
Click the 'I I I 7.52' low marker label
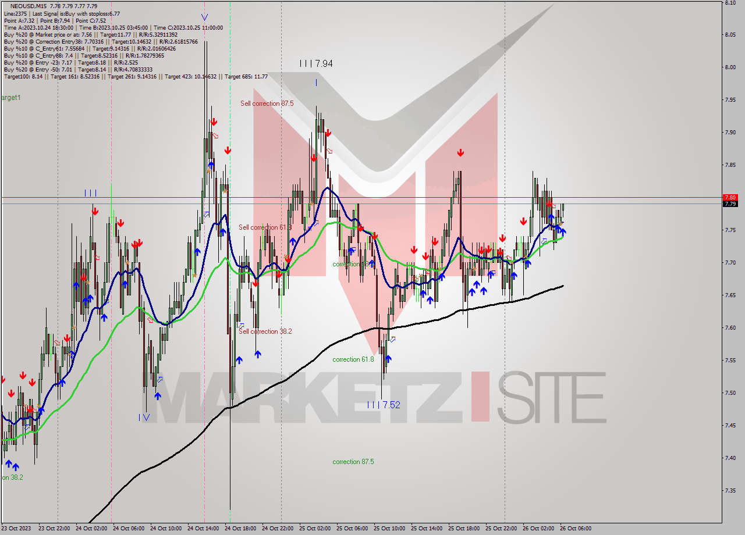(384, 405)
